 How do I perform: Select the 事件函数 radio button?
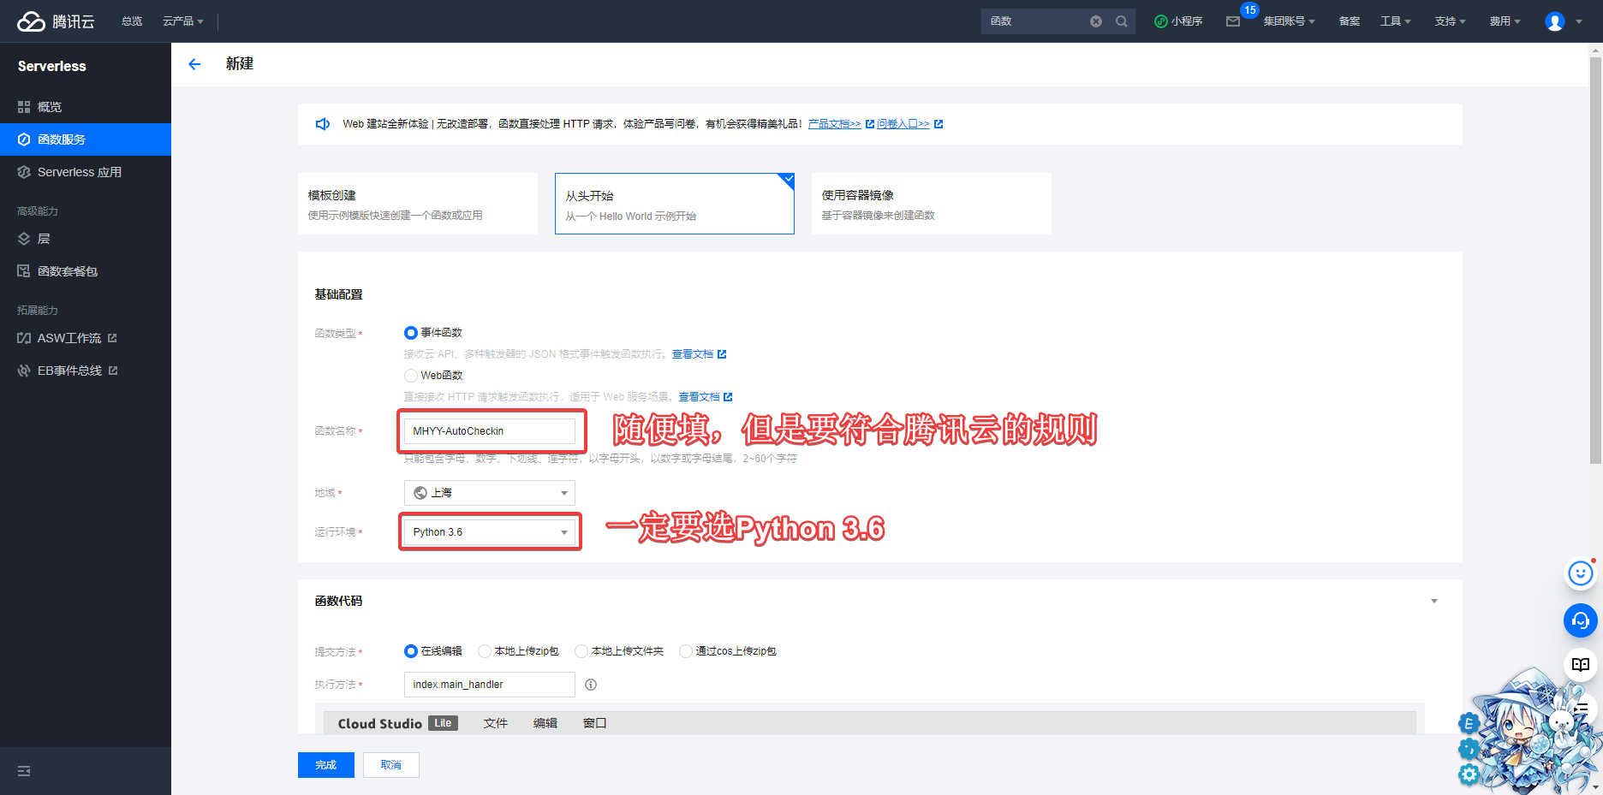point(411,333)
